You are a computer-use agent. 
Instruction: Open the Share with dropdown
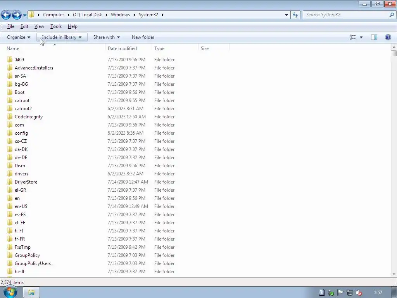point(106,37)
